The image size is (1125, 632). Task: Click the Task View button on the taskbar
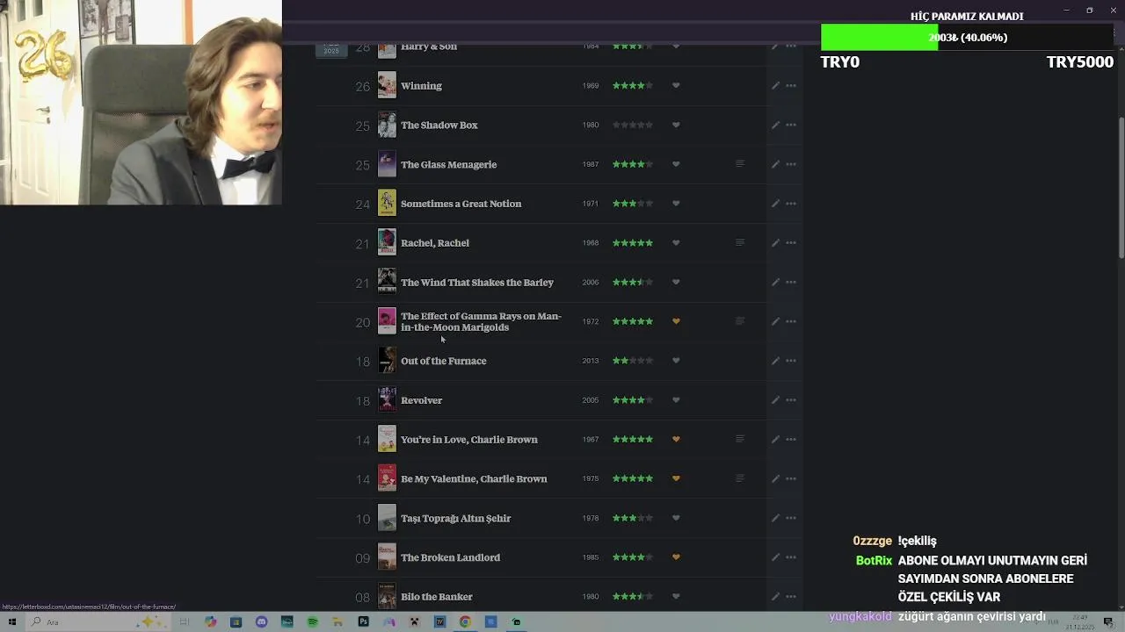tap(185, 621)
